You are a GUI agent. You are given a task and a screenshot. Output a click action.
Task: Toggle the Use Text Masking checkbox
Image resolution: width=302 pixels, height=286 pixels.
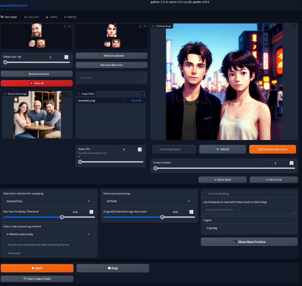(x=204, y=194)
